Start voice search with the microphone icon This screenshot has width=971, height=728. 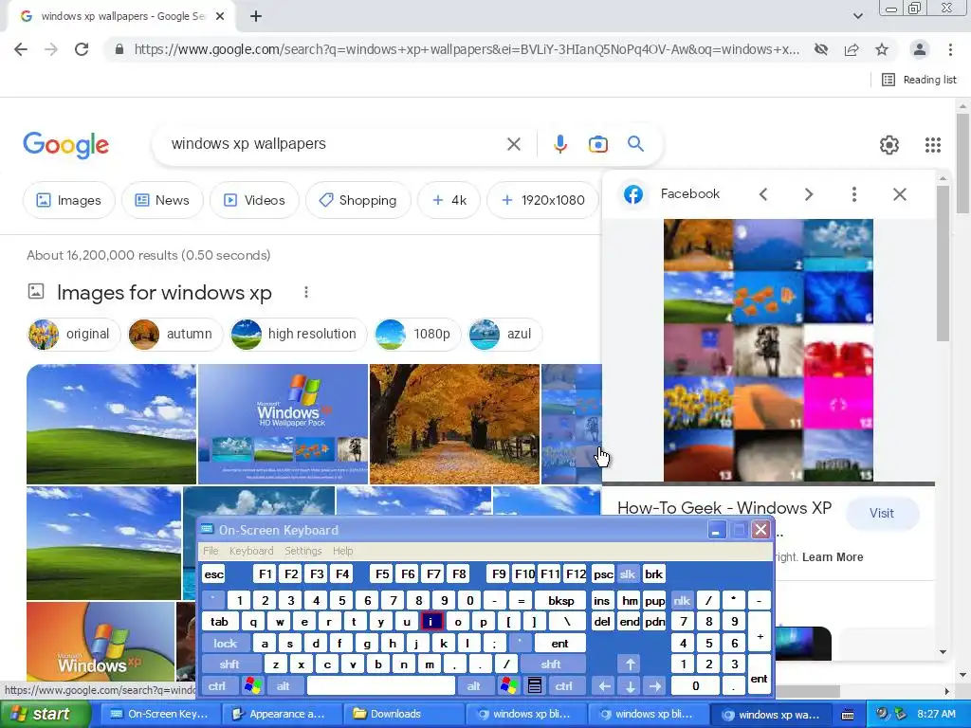click(559, 144)
